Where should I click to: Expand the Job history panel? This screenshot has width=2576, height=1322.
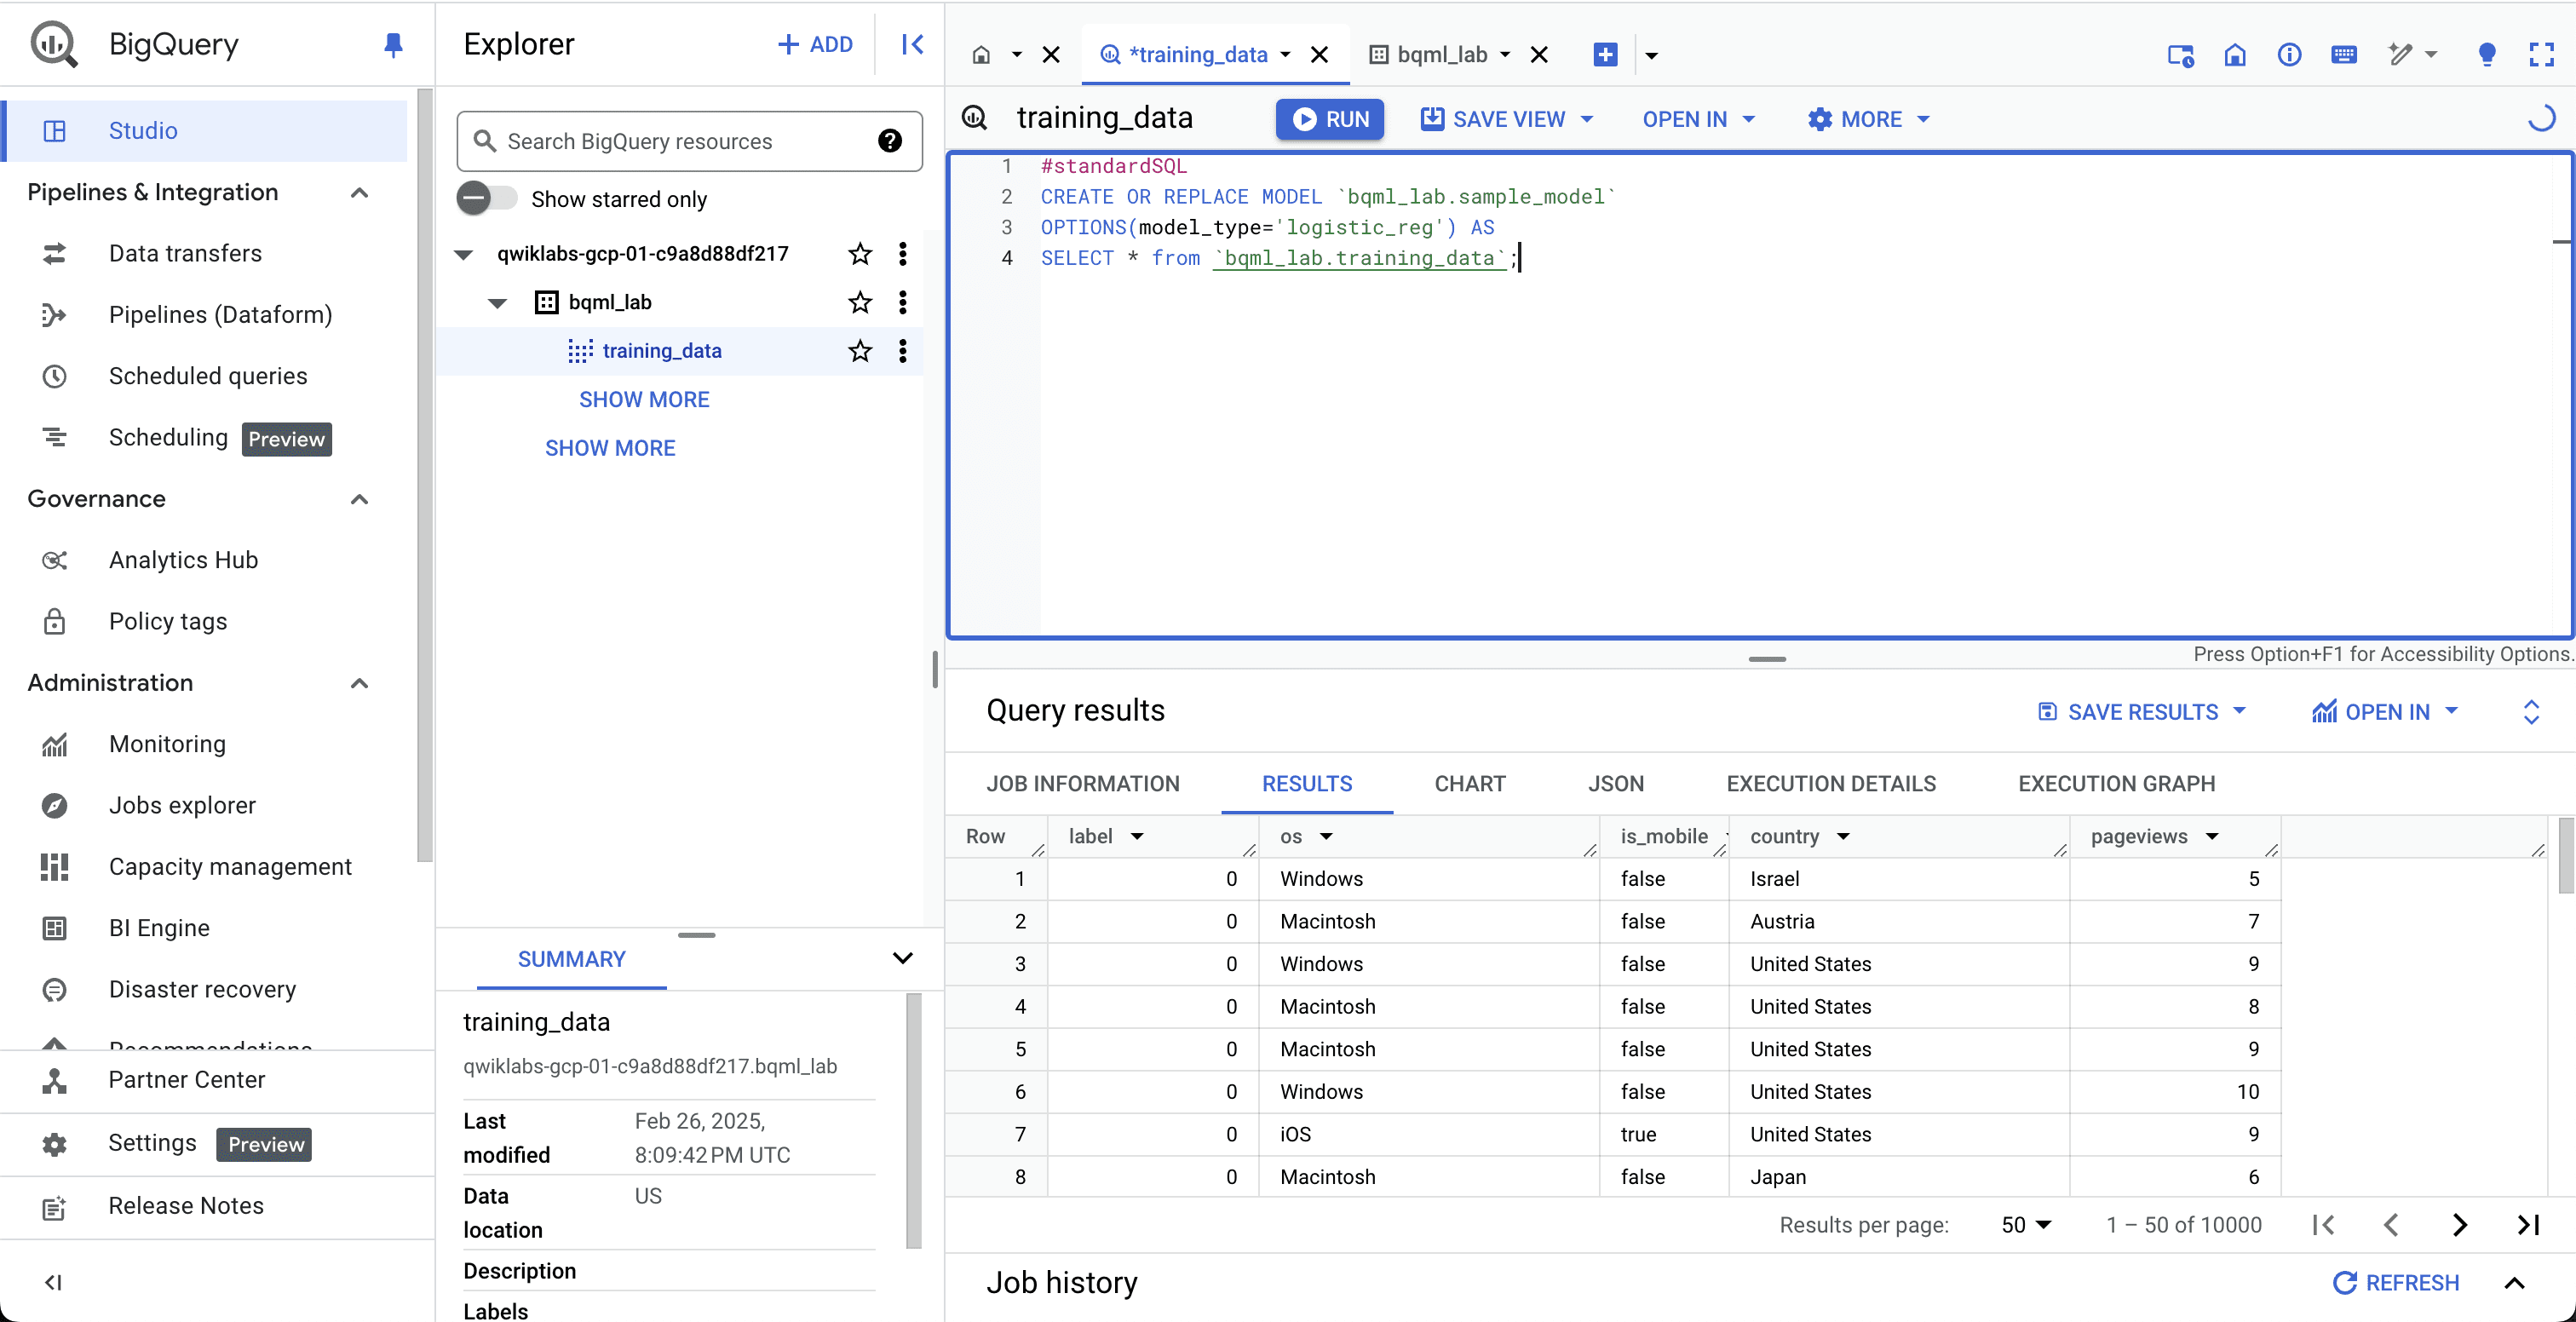(x=2514, y=1283)
